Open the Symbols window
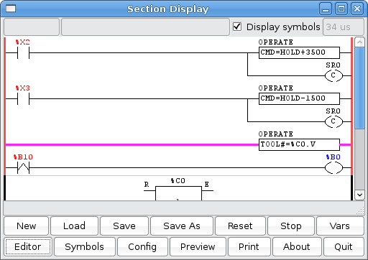Image resolution: width=368 pixels, height=260 pixels. click(85, 246)
